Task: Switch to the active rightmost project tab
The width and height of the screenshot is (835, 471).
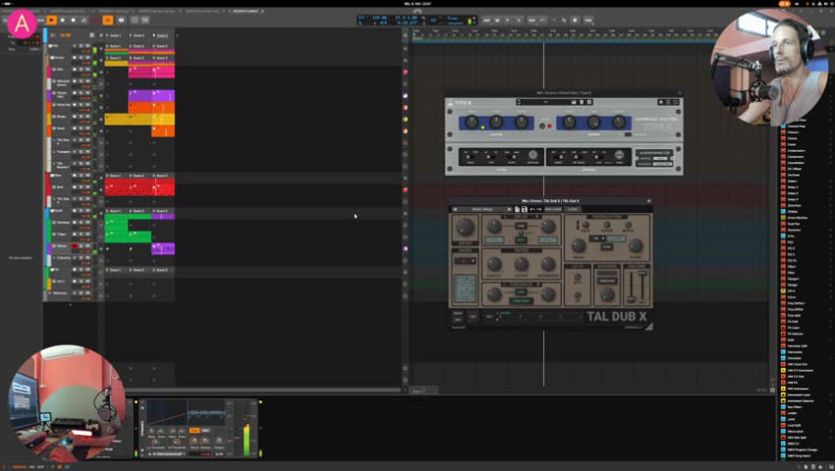Action: point(246,9)
